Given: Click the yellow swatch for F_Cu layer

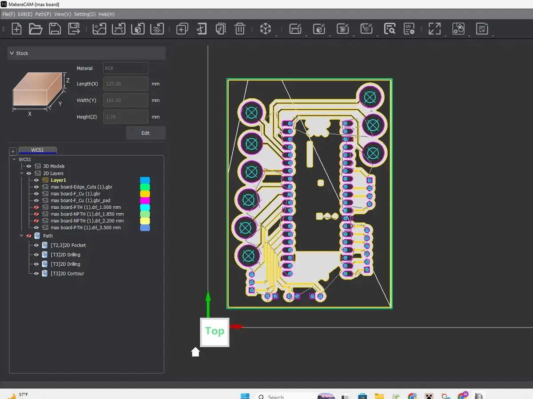Looking at the screenshot, I should tap(145, 194).
